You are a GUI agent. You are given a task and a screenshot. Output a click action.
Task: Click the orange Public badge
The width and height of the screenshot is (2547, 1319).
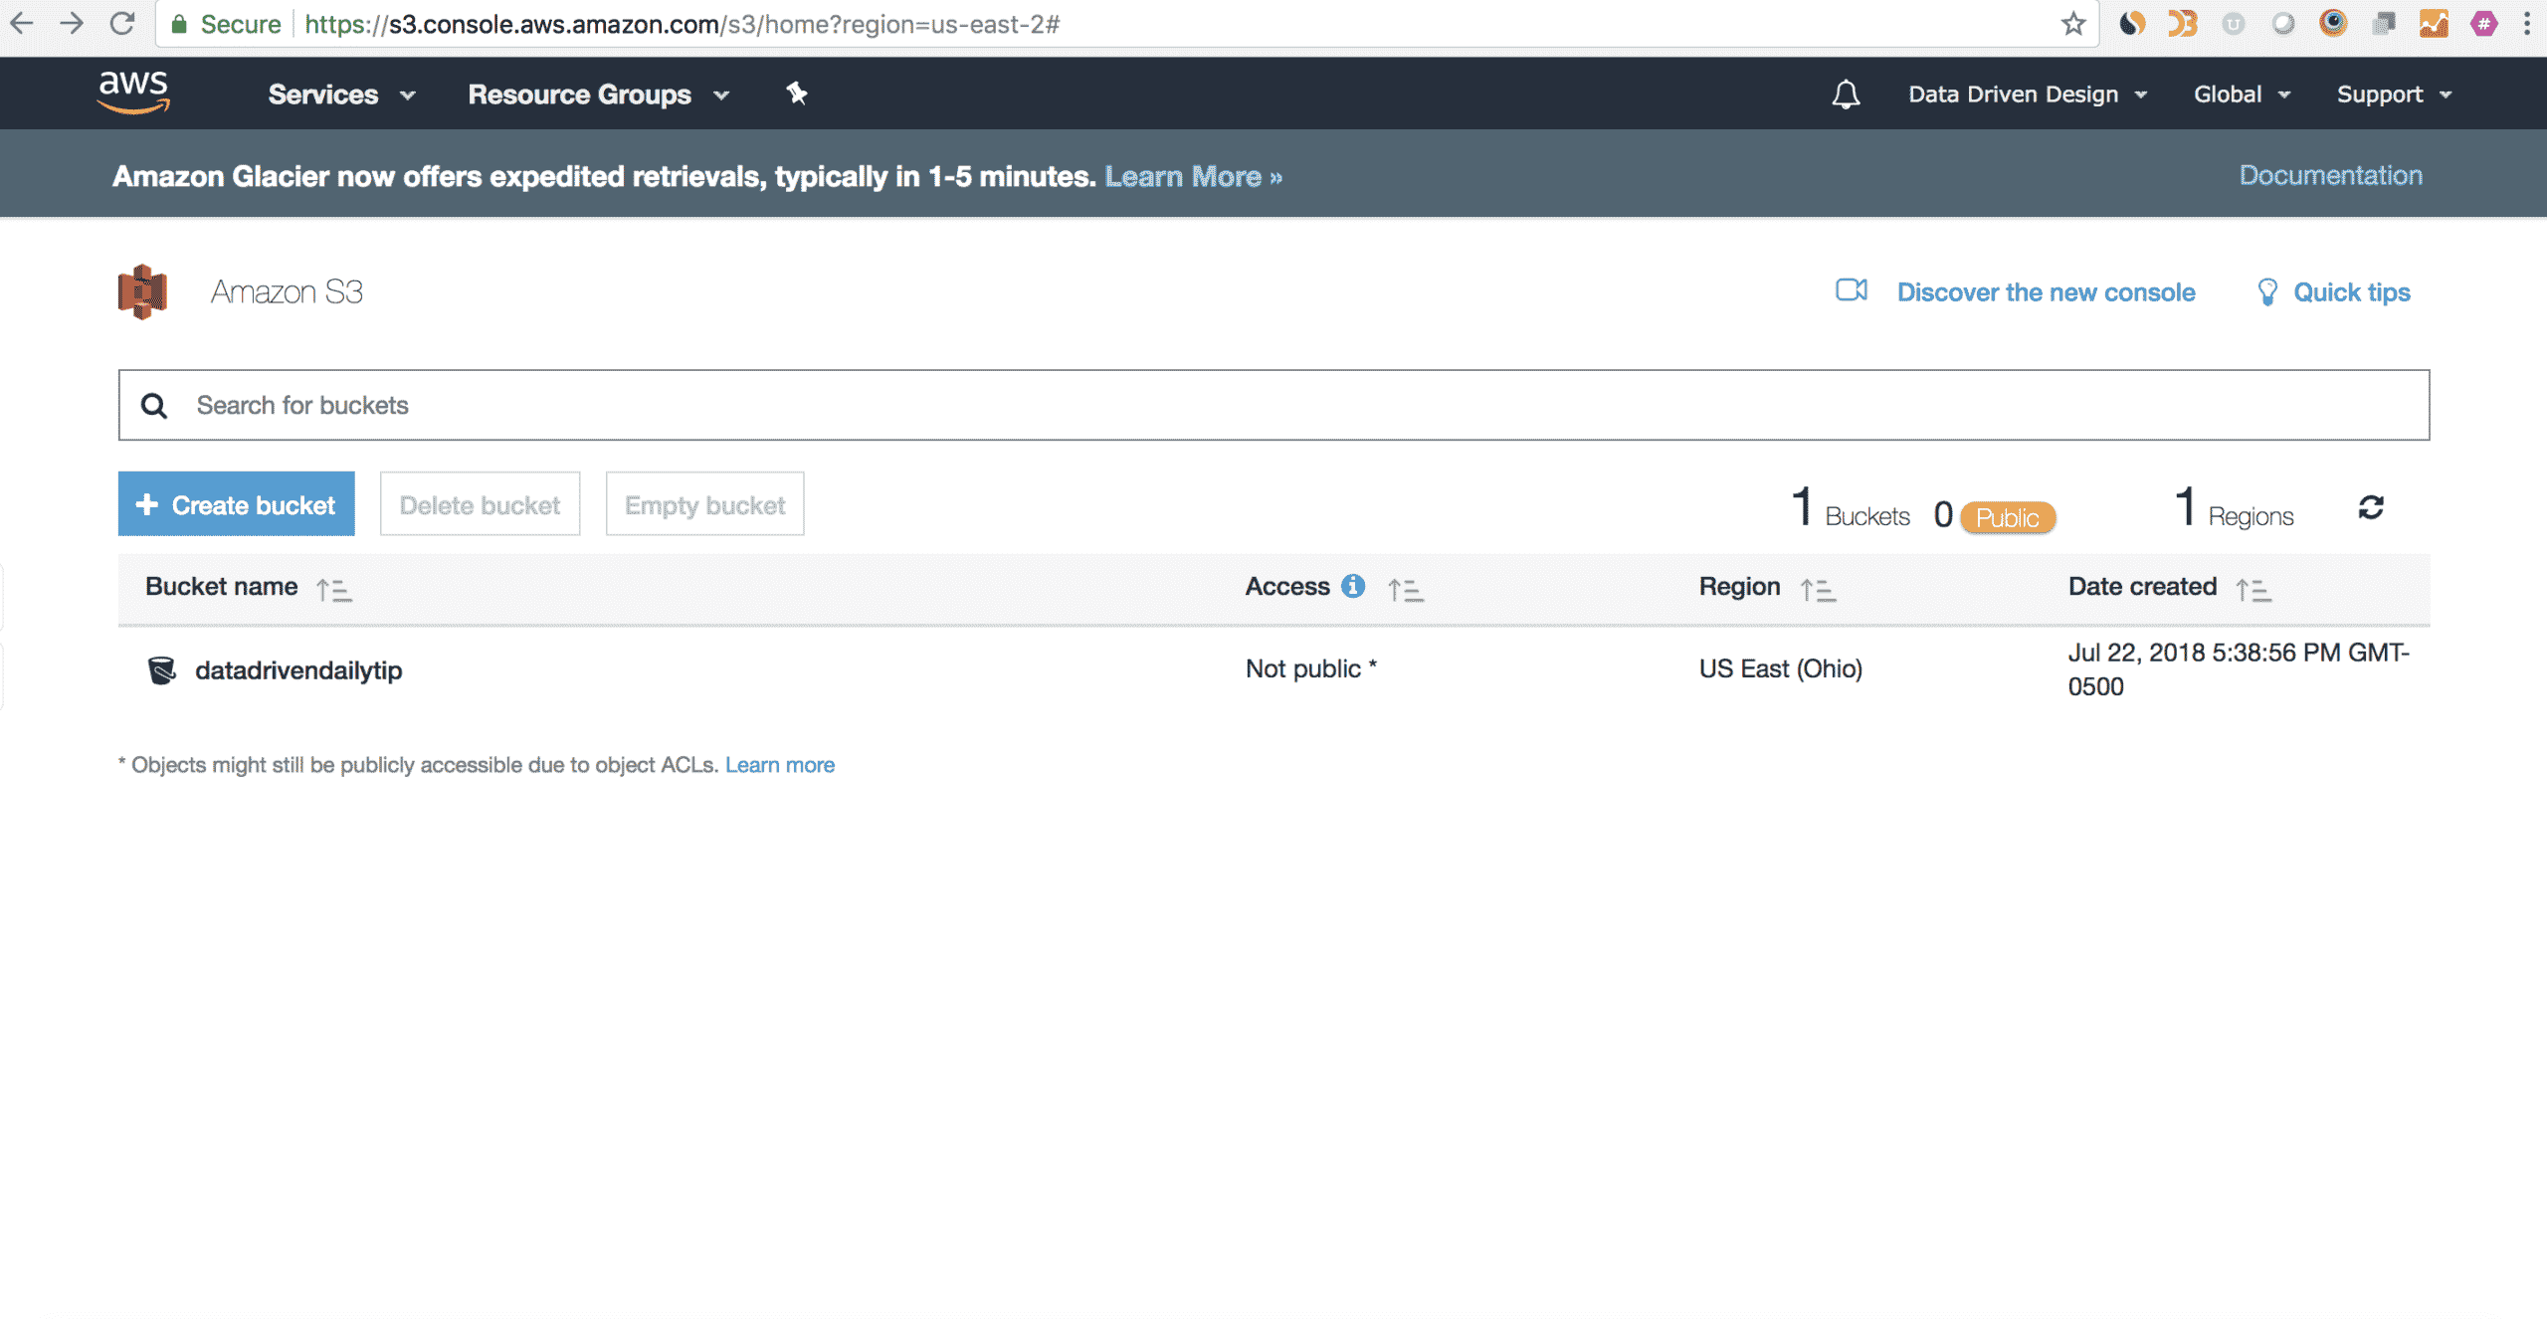[x=2007, y=517]
